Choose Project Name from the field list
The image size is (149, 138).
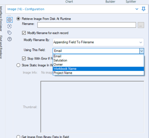coord(98,73)
